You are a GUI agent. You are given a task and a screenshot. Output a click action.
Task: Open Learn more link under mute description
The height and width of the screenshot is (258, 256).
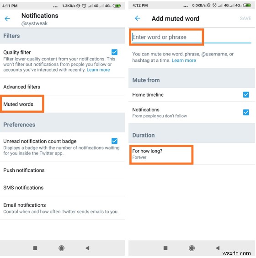point(184,60)
